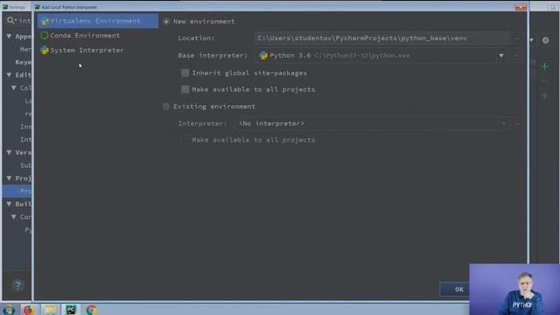
Task: Check Make available to all projects under New environment
Action: point(185,89)
